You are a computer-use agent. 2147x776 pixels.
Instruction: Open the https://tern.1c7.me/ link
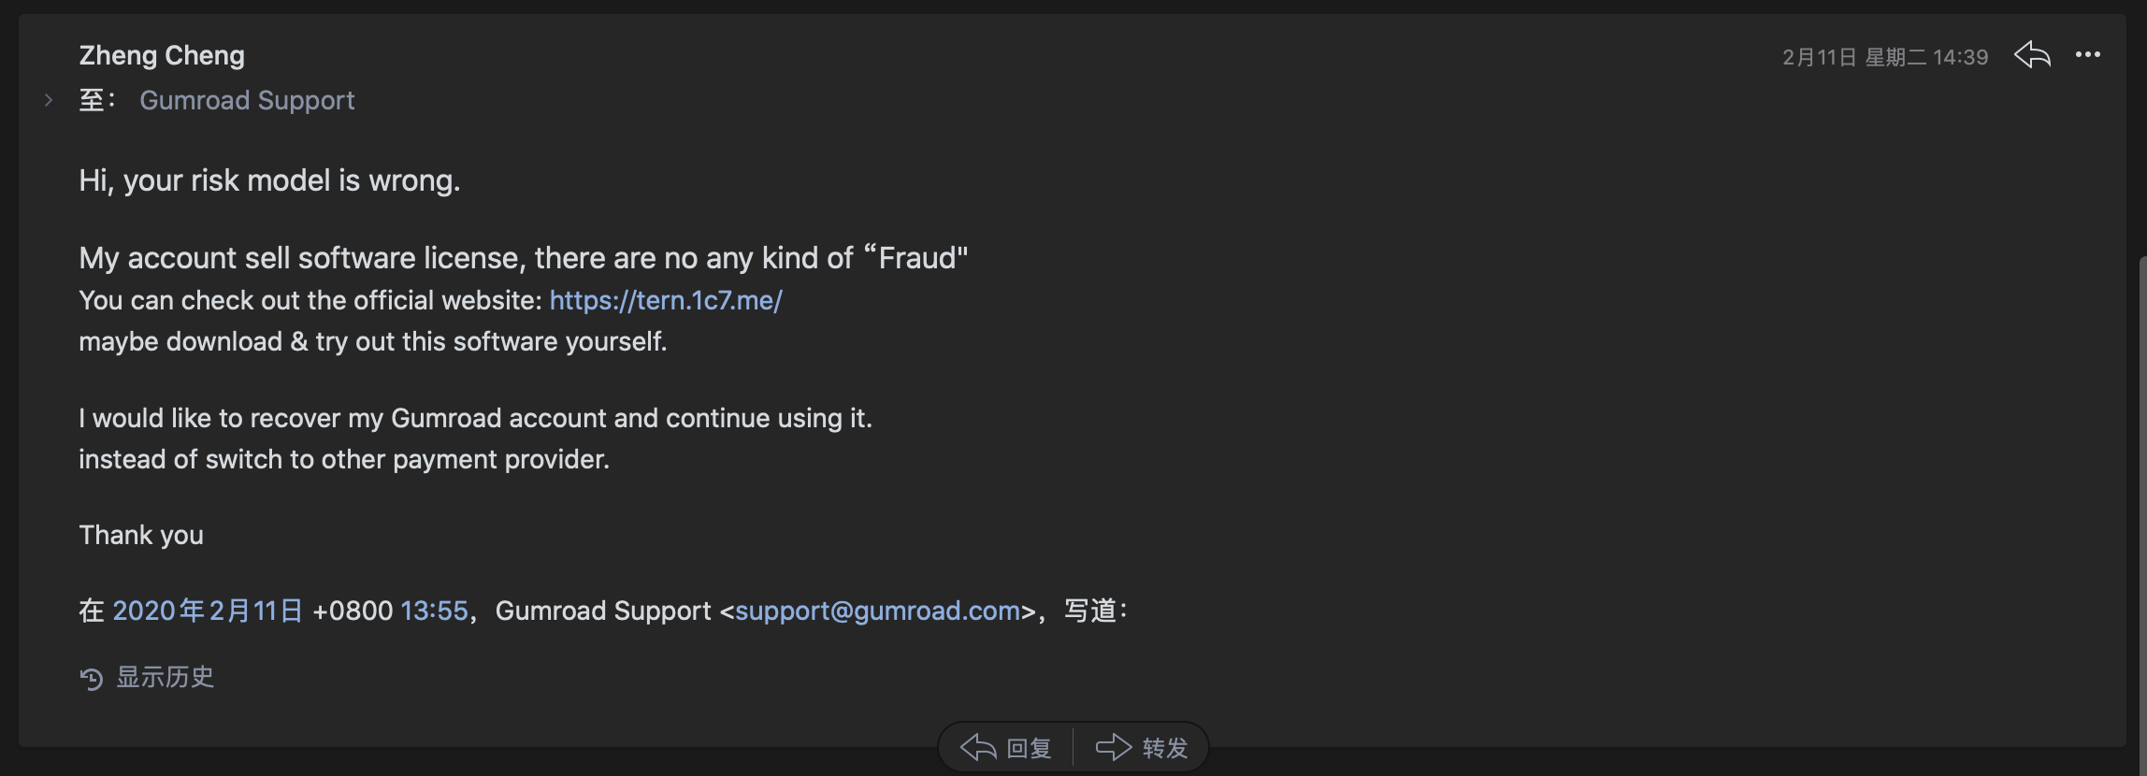[665, 300]
